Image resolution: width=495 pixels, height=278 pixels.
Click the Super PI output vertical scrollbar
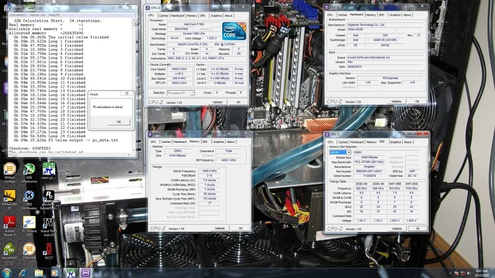pyautogui.click(x=133, y=84)
